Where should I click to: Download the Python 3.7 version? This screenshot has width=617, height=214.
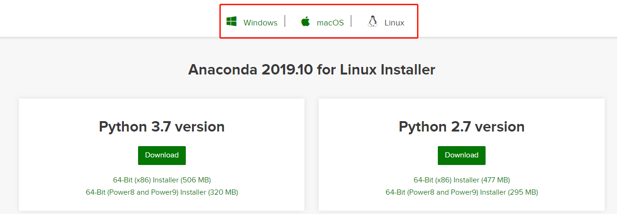pyautogui.click(x=162, y=155)
